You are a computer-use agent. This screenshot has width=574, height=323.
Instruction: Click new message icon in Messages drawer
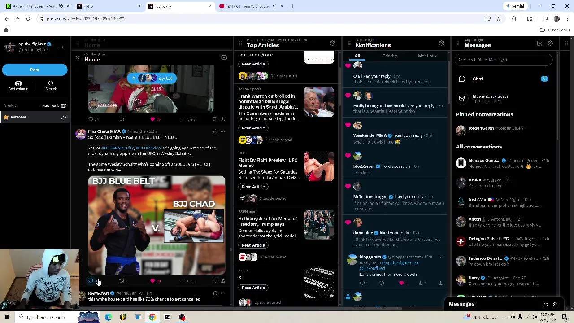tap(546, 304)
